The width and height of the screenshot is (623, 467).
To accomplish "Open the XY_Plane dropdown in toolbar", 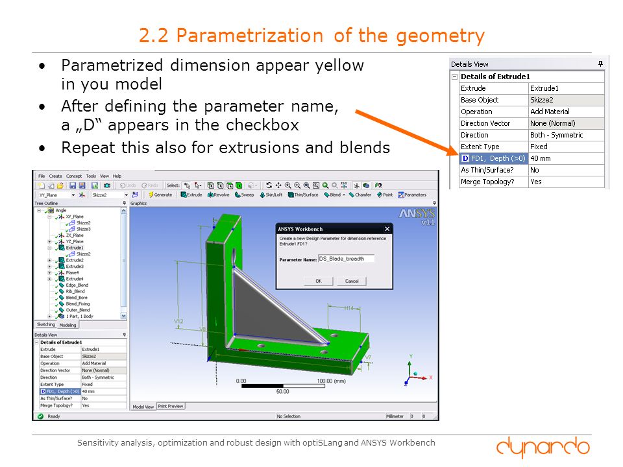I will click(x=73, y=195).
